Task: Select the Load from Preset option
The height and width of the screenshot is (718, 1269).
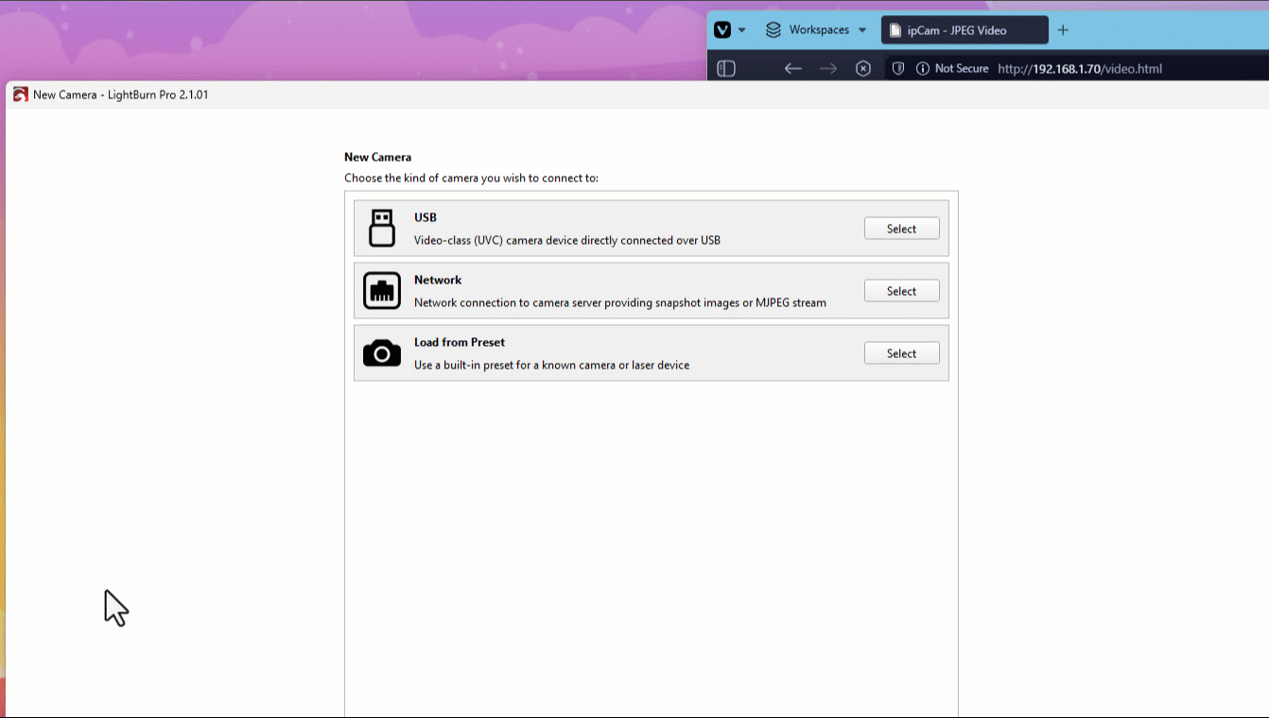Action: tap(901, 353)
